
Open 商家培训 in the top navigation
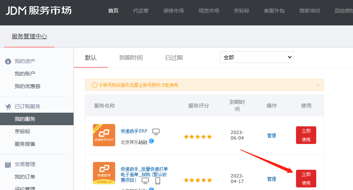tap(310, 11)
